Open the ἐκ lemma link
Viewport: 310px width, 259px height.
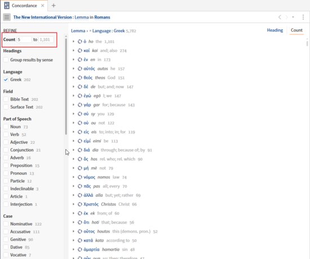coord(86,213)
